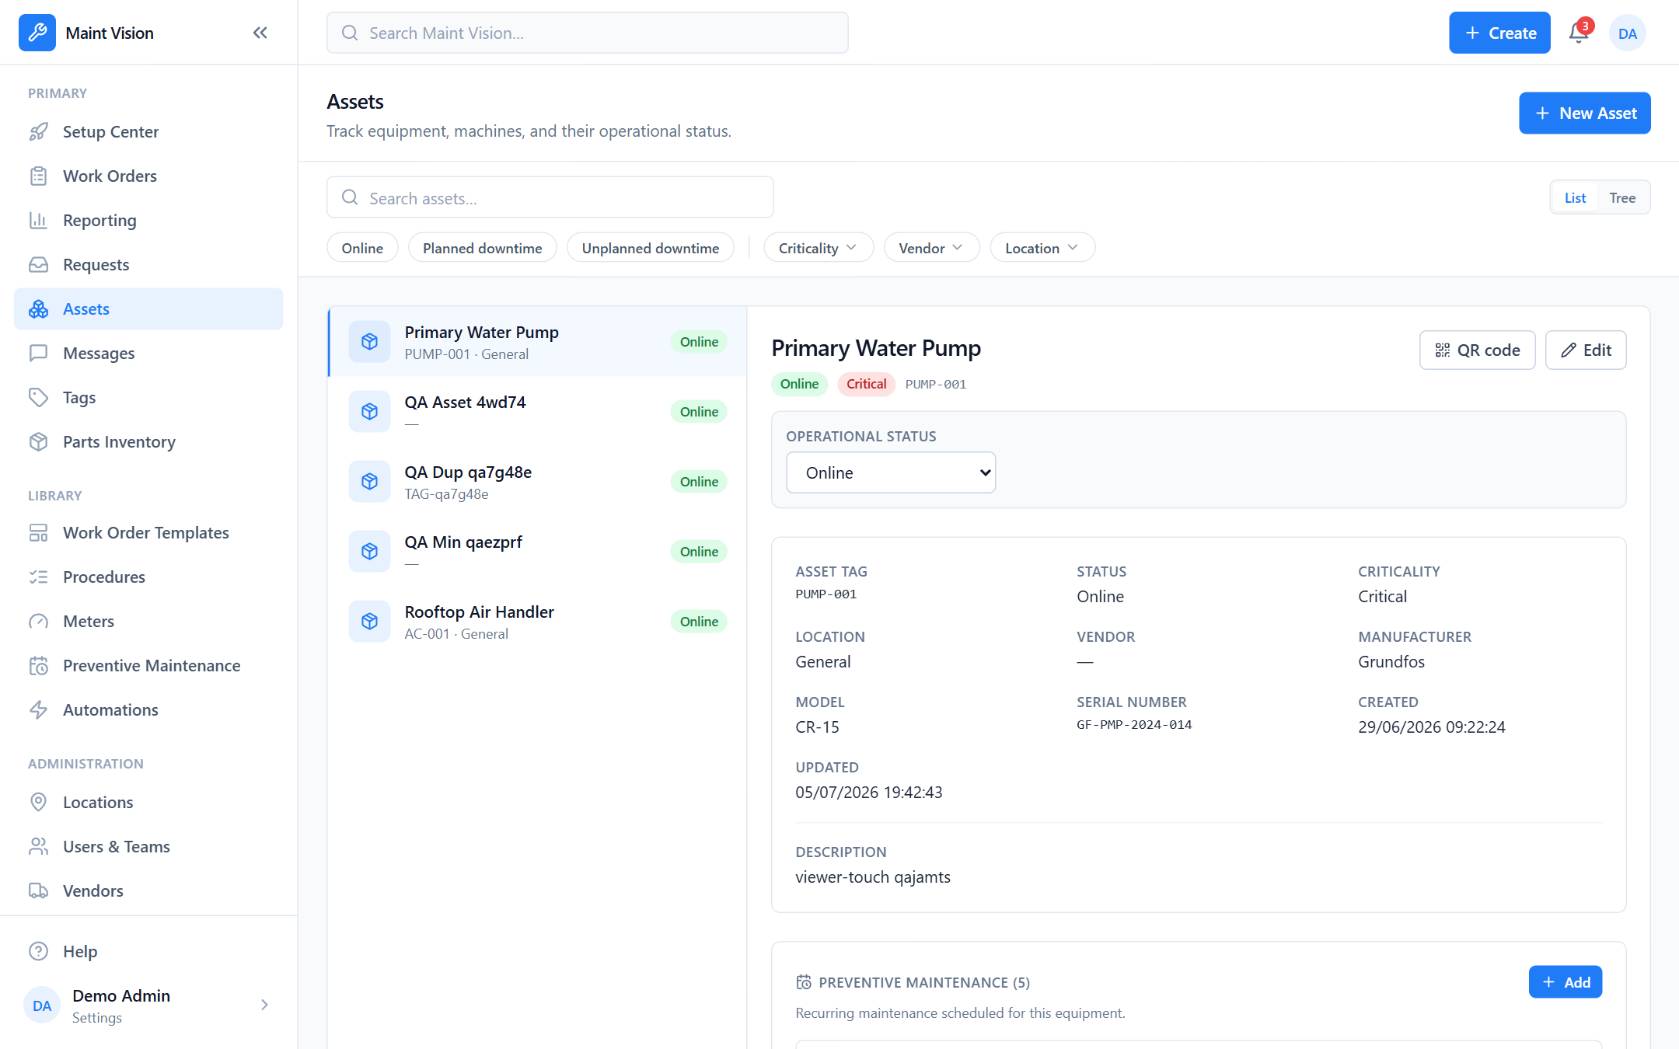Open the Vendor filter dropdown
This screenshot has width=1679, height=1049.
pos(931,248)
